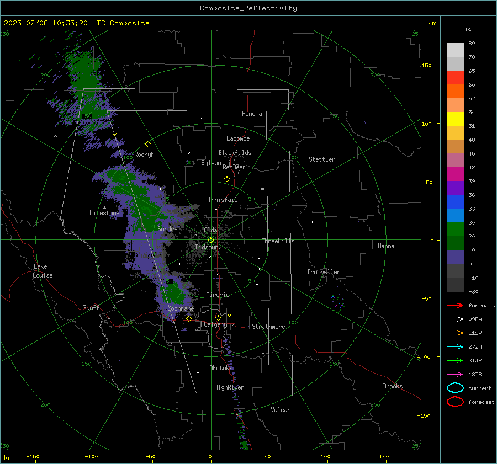Click the yellow radar-center diamond between Olds and Didsbury
Screen dimensions: 497x464
pos(210,241)
